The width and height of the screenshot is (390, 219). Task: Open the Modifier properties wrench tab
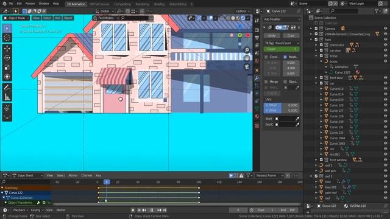tap(257, 78)
